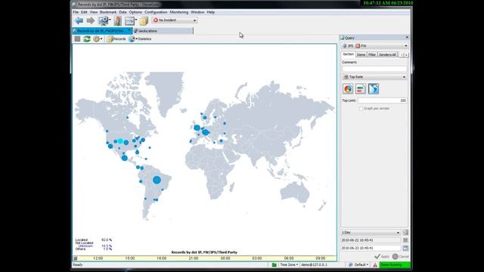Toggle the Graph per sender checkbox
484x272 pixels.
pyautogui.click(x=361, y=109)
